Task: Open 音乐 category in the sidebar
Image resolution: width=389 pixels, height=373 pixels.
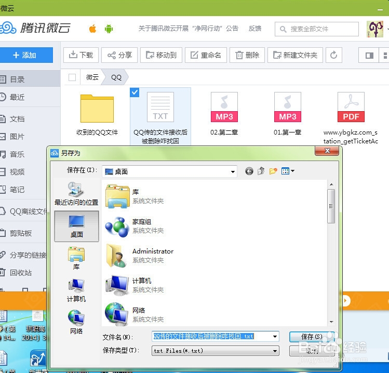Action: pos(23,154)
